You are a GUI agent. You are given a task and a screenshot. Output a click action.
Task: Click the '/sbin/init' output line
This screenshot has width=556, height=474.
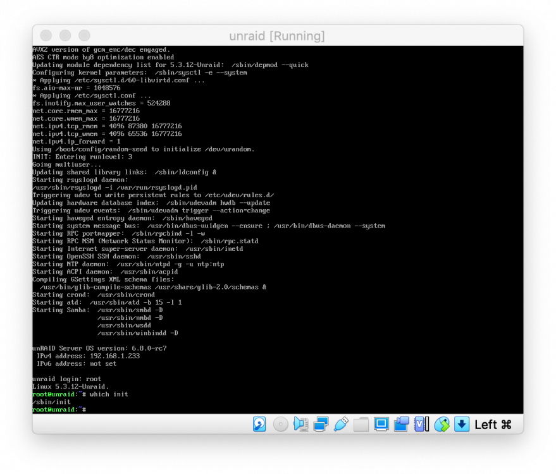[51, 402]
